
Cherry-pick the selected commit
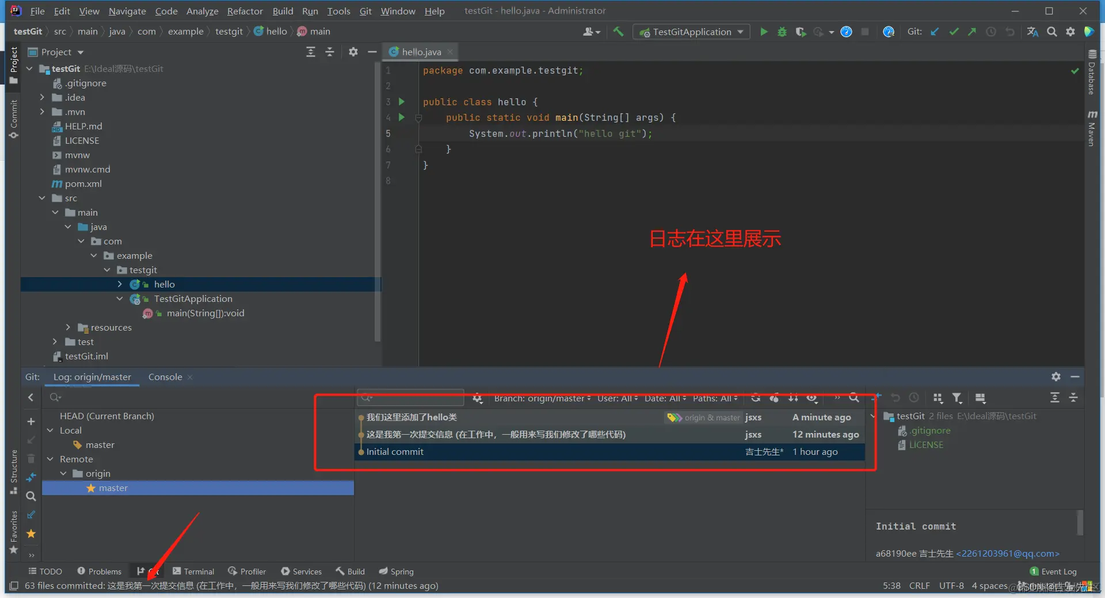coord(774,398)
